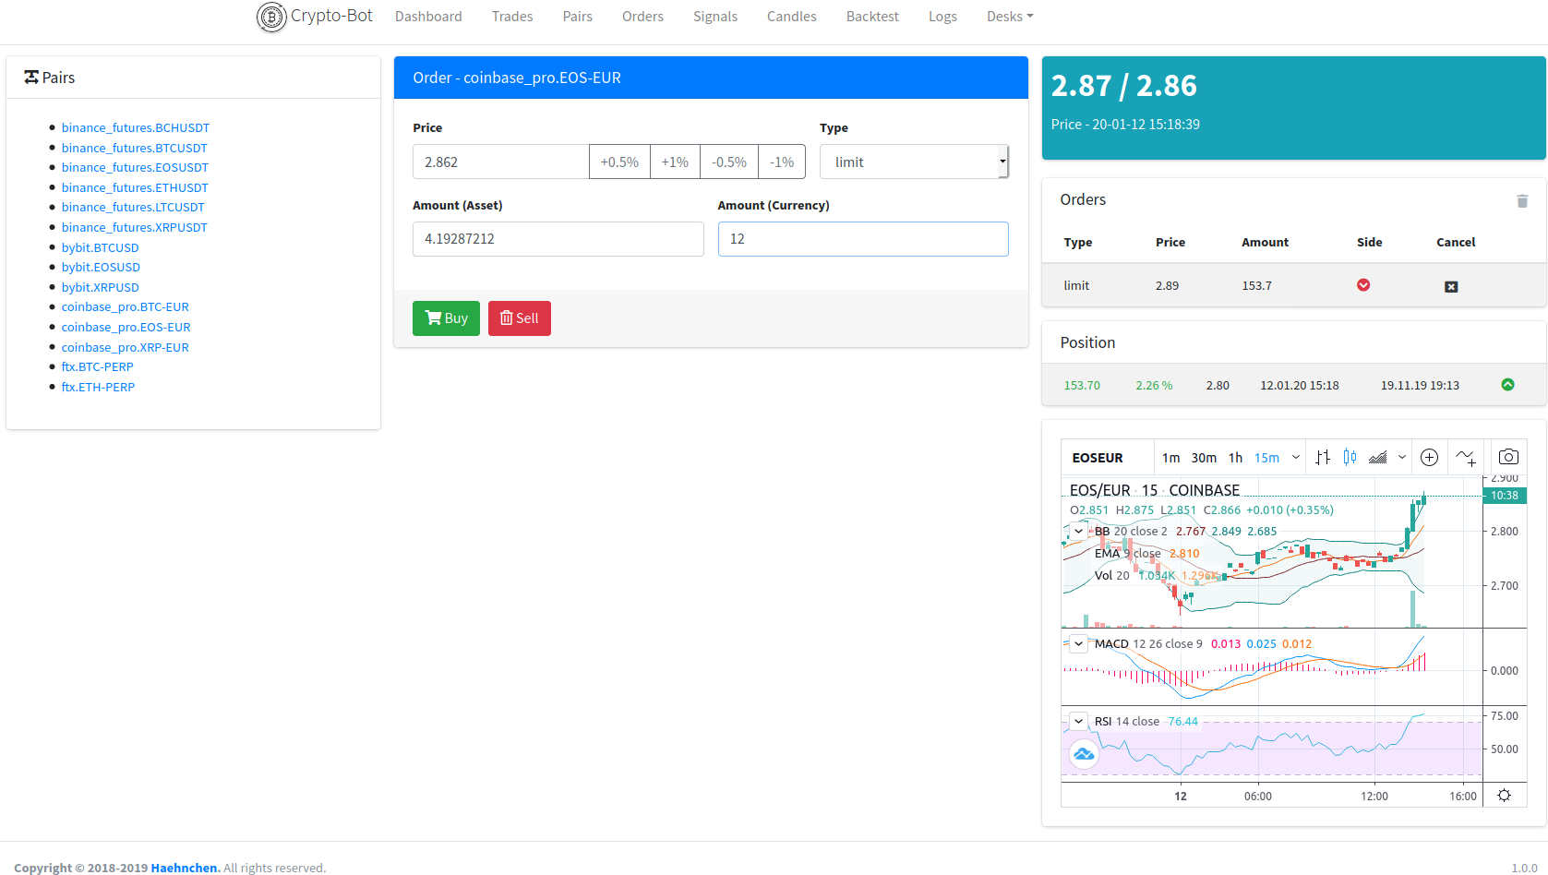Collapse the BB indicator legend chevron

click(x=1078, y=532)
